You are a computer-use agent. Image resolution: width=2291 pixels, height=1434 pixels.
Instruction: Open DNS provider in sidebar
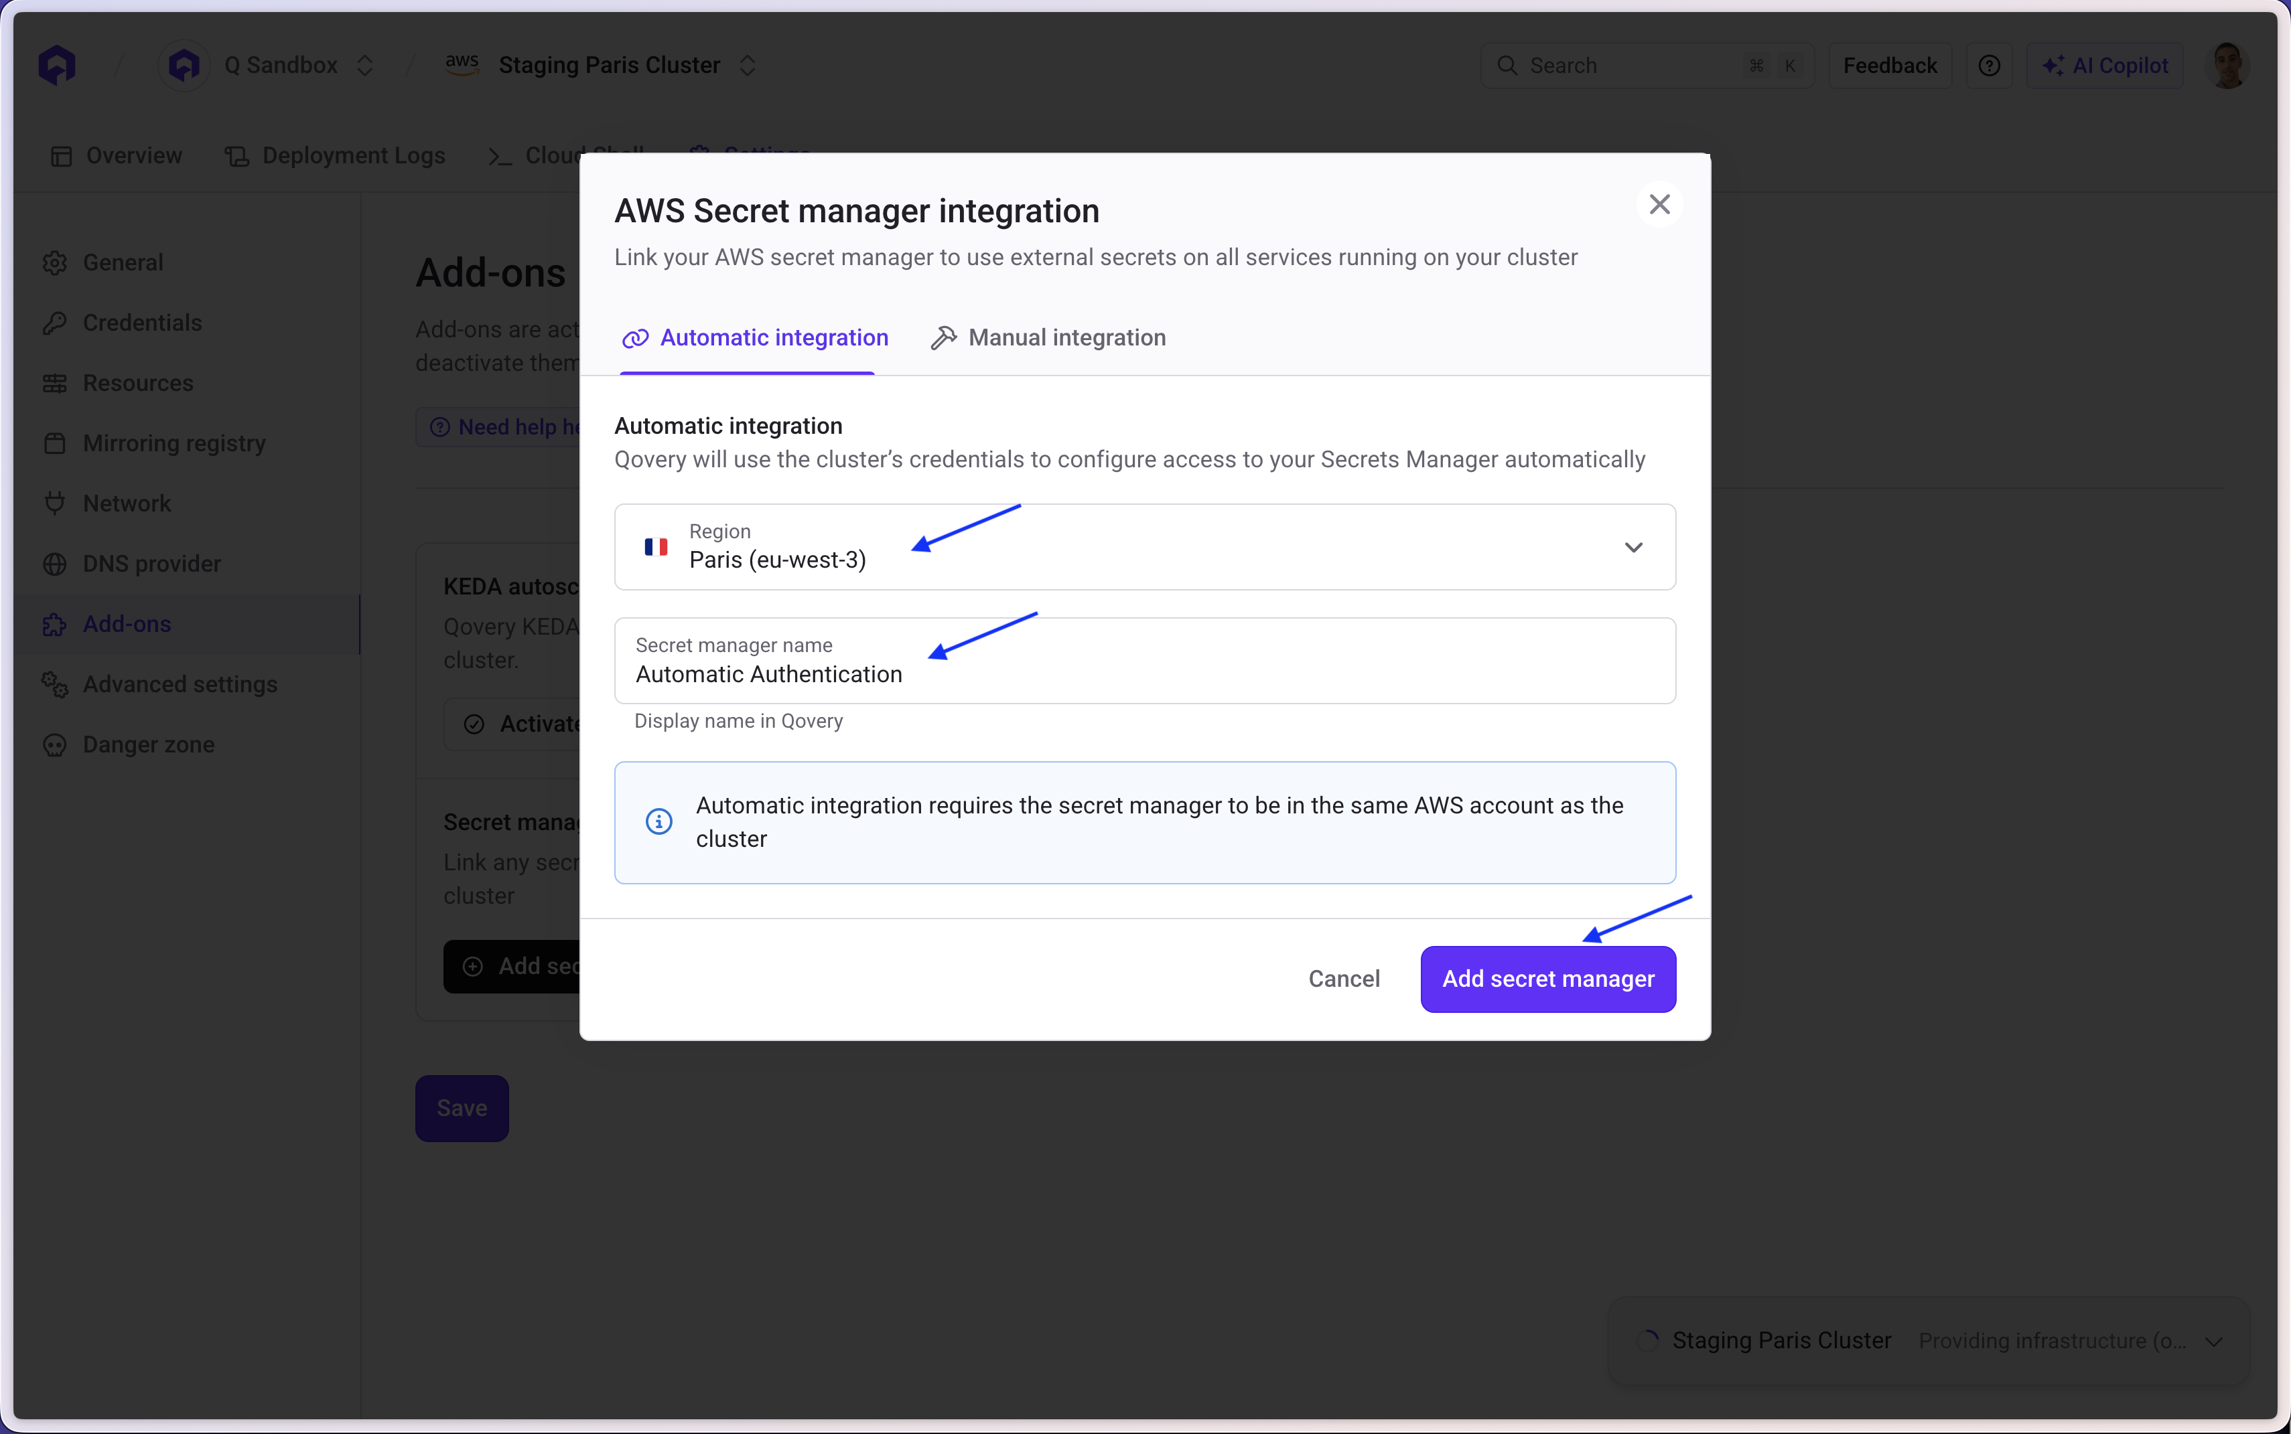click(187, 564)
